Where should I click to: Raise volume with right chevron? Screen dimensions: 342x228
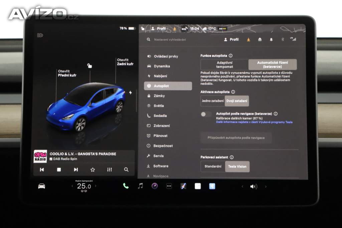pyautogui.click(x=266, y=187)
